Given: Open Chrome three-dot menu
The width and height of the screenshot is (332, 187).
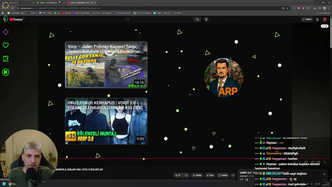Looking at the screenshot, I should [329, 8].
